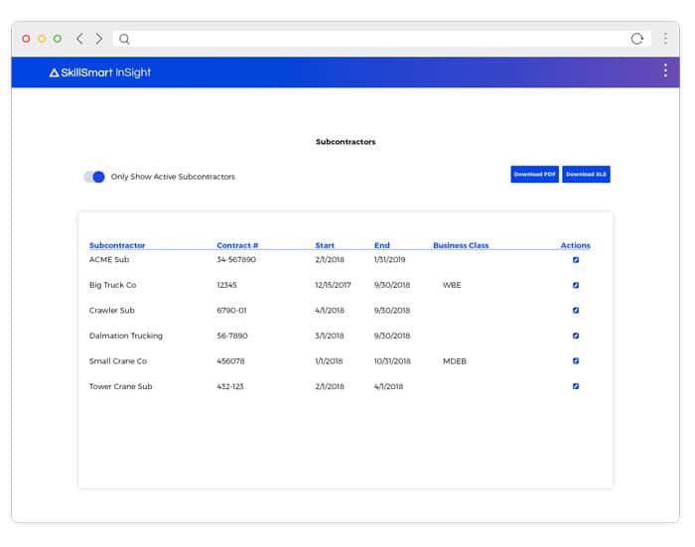The width and height of the screenshot is (695, 547).
Task: Click the yellow minimize window dot
Action: click(x=42, y=39)
